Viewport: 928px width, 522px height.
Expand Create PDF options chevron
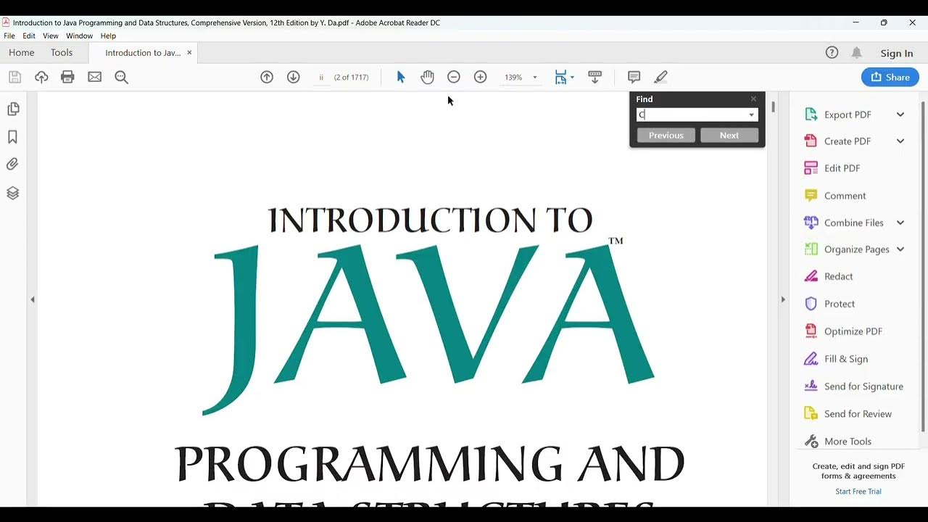point(900,141)
